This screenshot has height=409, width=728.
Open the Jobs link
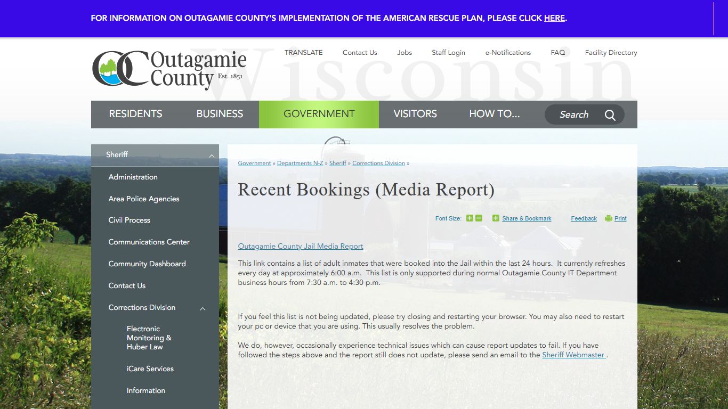click(405, 53)
